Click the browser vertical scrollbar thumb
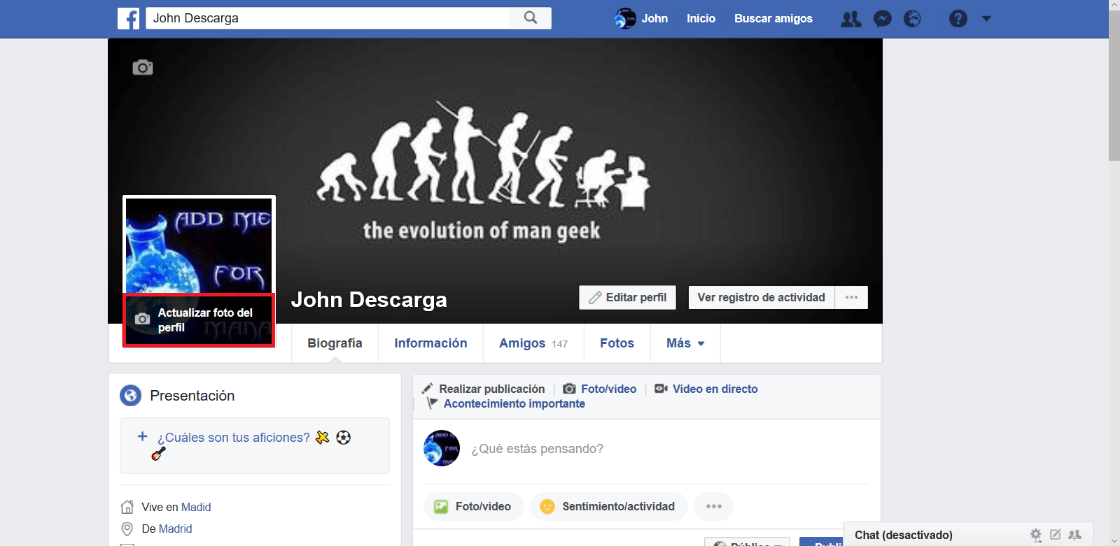The image size is (1120, 546). [x=1114, y=85]
